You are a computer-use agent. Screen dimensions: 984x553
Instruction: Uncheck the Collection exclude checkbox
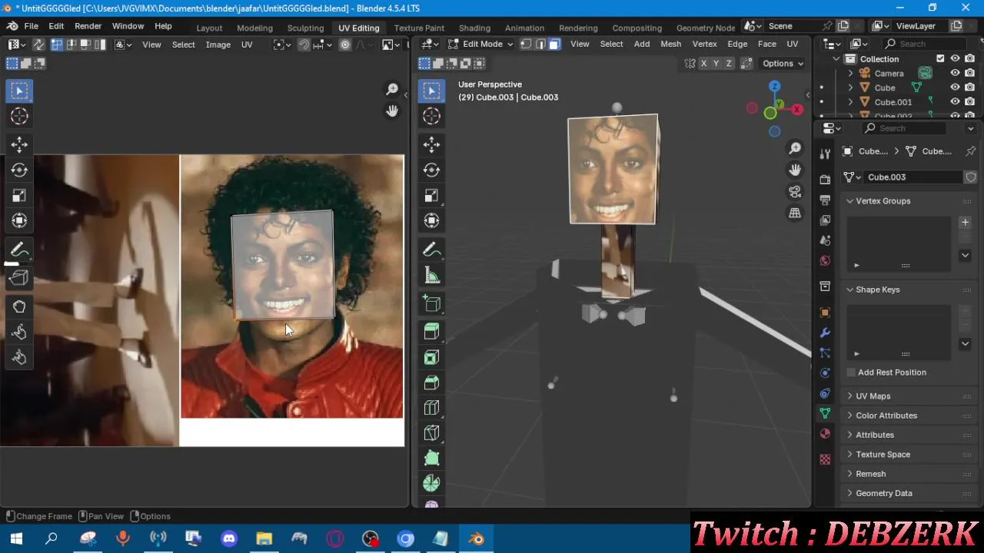[940, 58]
